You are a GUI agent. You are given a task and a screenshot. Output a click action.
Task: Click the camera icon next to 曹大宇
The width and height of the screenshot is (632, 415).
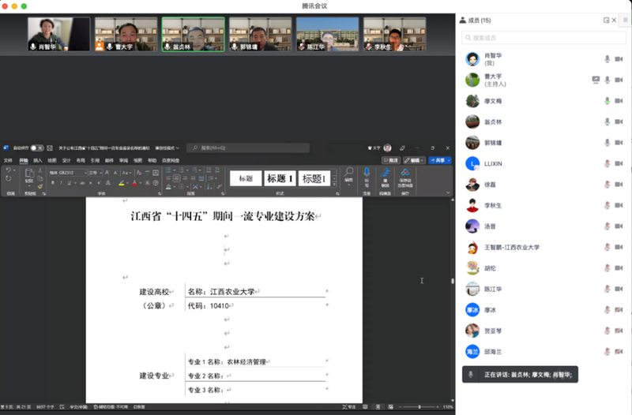click(x=619, y=80)
